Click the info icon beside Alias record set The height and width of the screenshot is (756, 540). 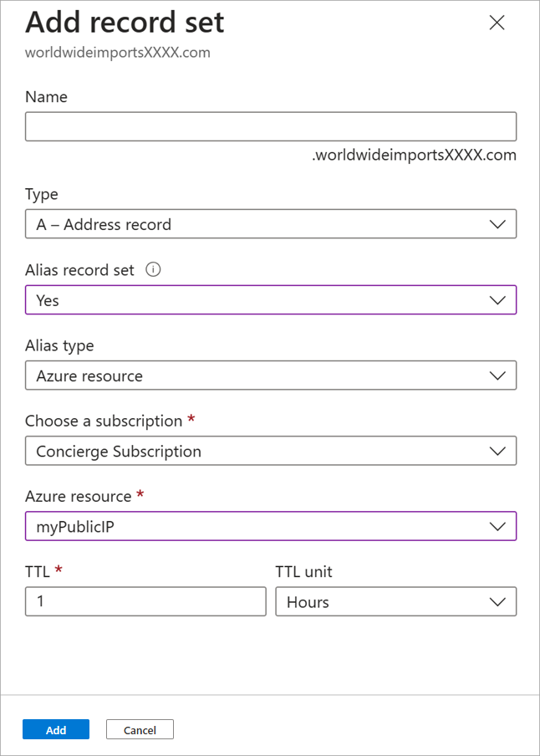click(155, 269)
